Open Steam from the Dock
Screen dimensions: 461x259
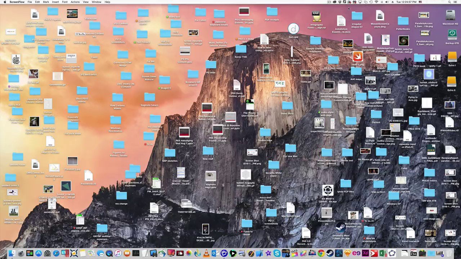click(x=330, y=254)
